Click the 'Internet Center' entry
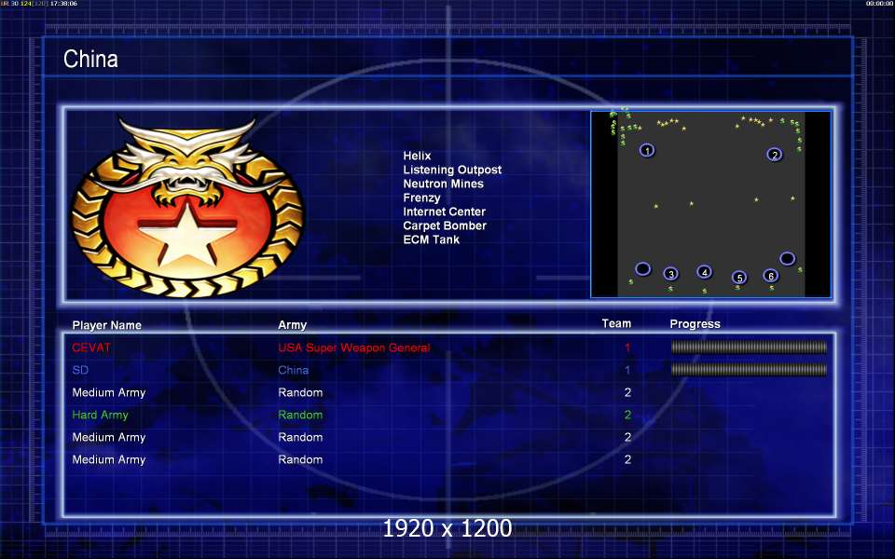Viewport: 895px width, 559px height. 445,211
